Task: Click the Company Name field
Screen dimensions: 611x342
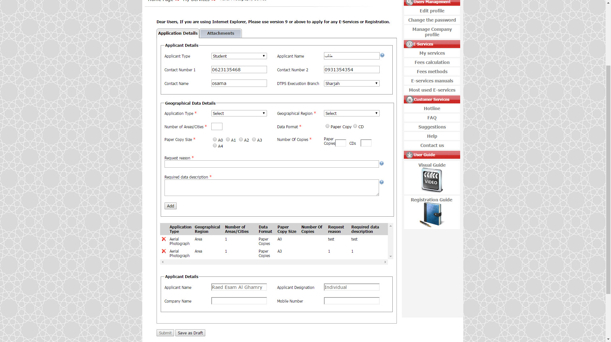Action: [239, 301]
